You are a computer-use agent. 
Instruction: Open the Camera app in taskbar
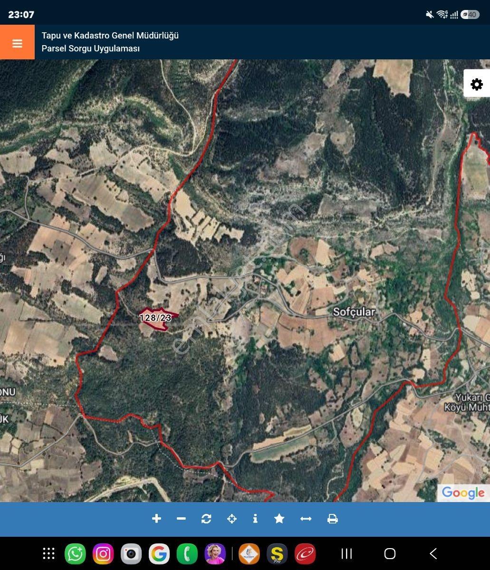tap(131, 554)
